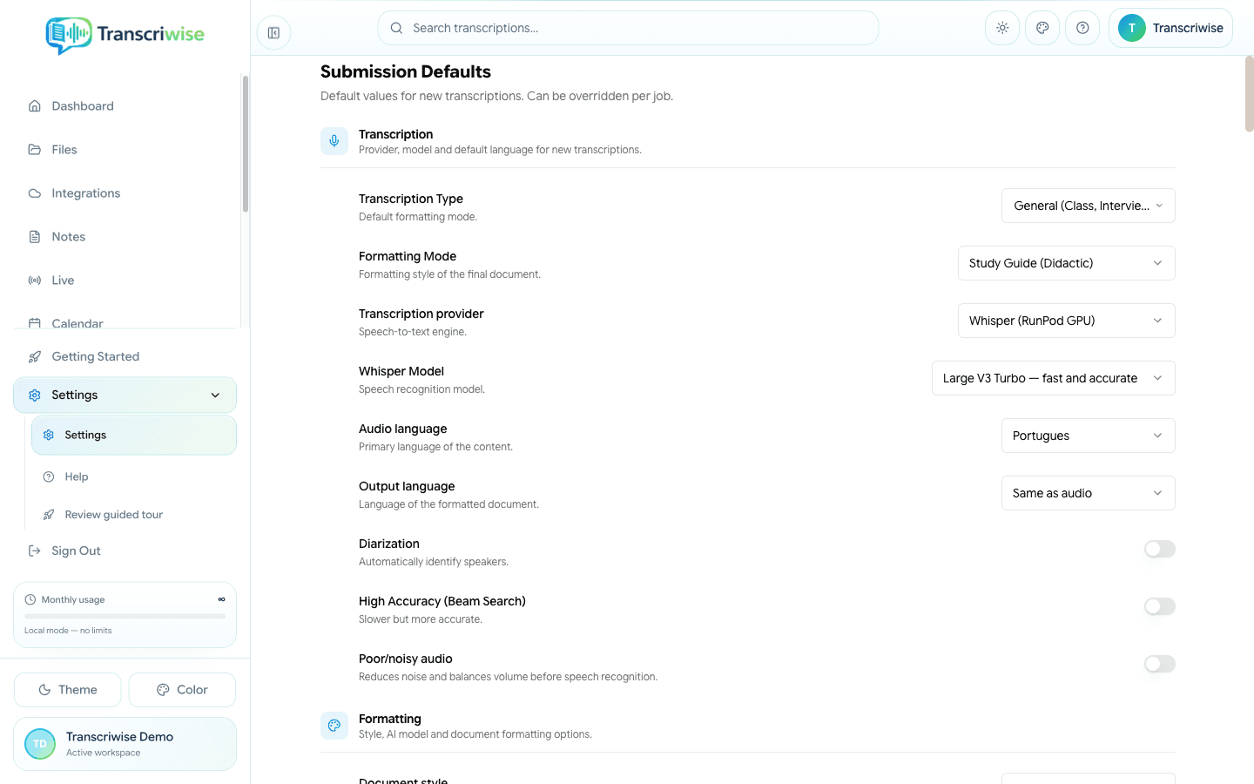Click the TD workspace avatar

[x=40, y=744]
